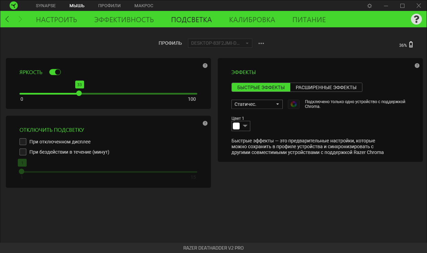The image size is (427, 253).
Task: Click the idle minutes slider handle
Action: click(22, 171)
